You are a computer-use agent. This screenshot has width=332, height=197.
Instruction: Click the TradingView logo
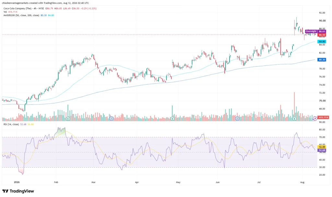pyautogui.click(x=18, y=191)
